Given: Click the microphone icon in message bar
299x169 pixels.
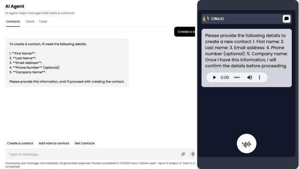Looking at the screenshot, I should tap(193, 154).
